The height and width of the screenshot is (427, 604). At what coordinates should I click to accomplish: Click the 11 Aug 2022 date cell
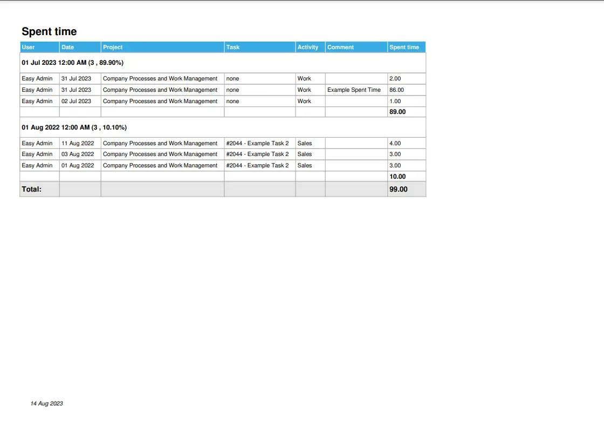[78, 144]
